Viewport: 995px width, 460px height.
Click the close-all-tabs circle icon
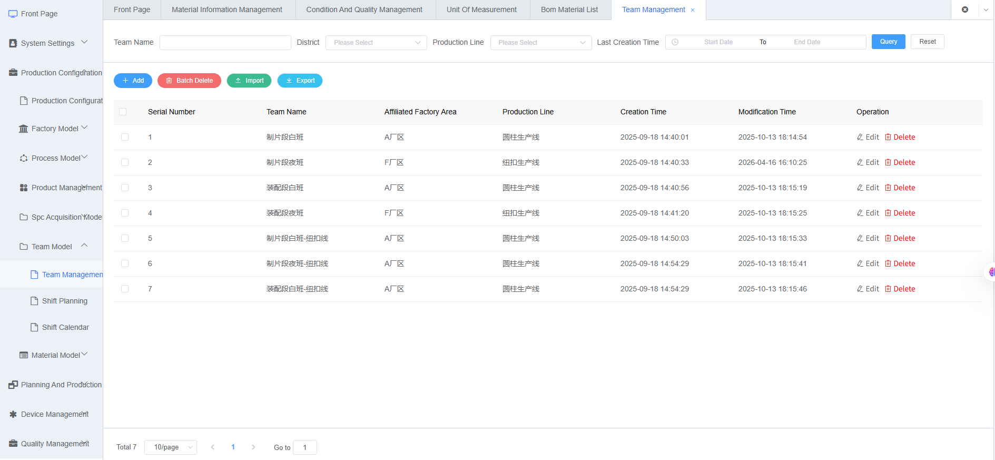pyautogui.click(x=965, y=9)
